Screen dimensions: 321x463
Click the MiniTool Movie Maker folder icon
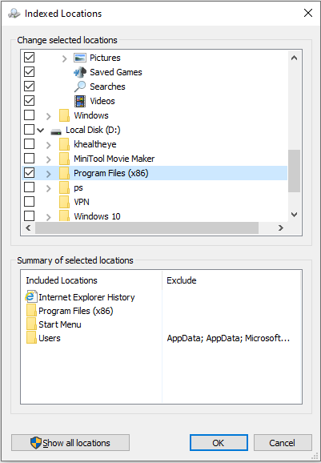64,159
